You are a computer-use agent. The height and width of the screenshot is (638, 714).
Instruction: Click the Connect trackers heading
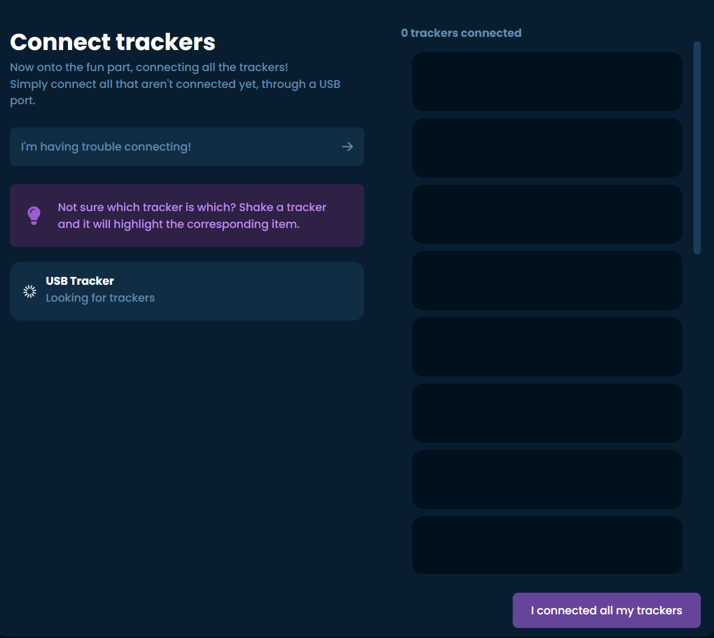pos(112,42)
